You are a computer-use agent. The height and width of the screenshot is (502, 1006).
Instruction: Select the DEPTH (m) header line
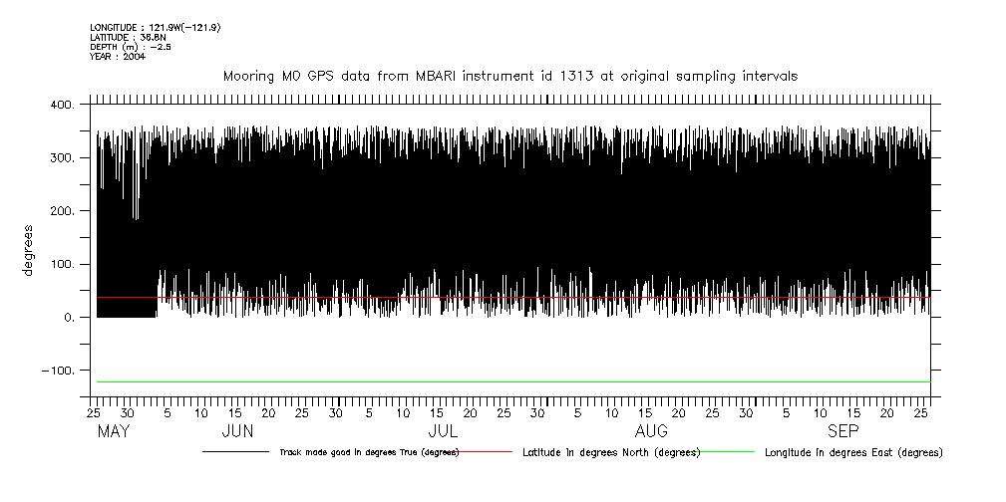pos(130,47)
